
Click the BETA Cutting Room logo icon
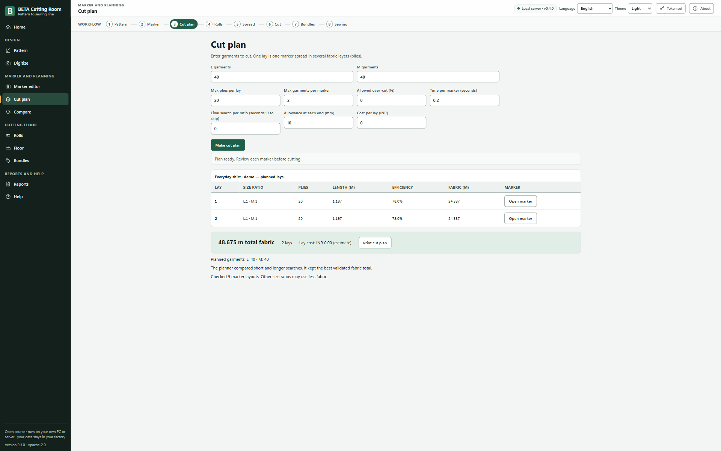(x=10, y=11)
